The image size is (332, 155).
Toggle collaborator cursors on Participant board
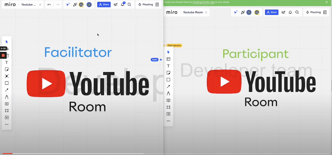click(236, 12)
